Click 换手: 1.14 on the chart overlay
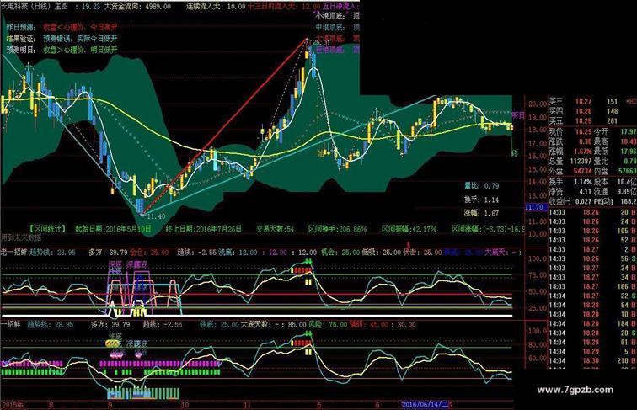Image resolution: width=637 pixels, height=410 pixels. 481,200
